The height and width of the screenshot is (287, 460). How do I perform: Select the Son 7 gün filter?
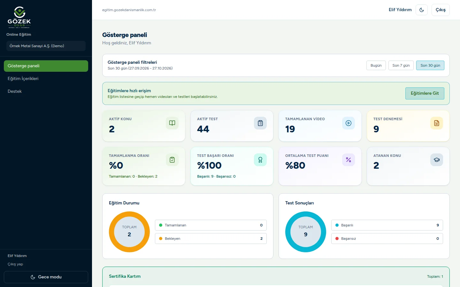[401, 65]
